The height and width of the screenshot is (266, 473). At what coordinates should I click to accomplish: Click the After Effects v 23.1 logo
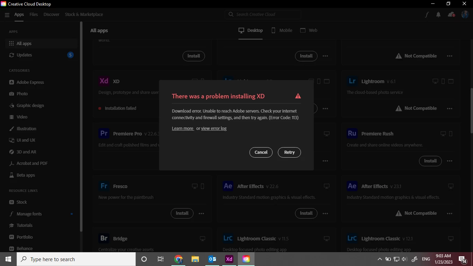pyautogui.click(x=352, y=186)
